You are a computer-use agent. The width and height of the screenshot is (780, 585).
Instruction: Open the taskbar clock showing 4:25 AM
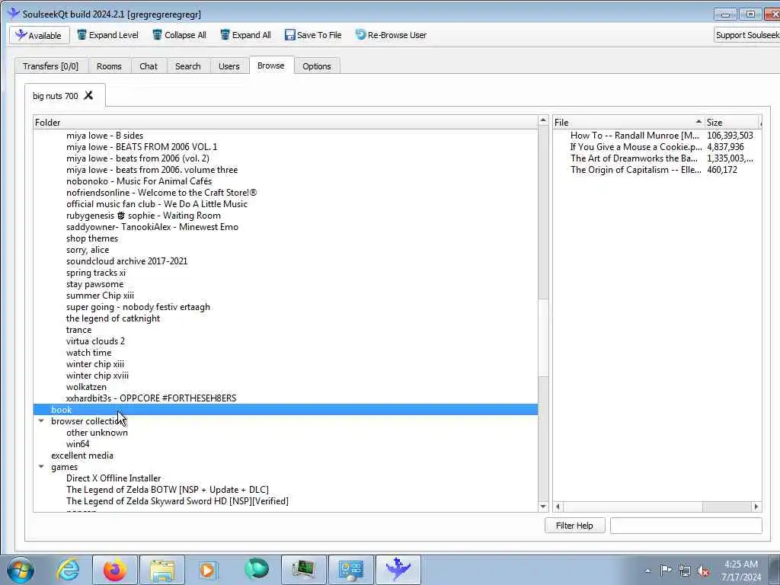[741, 570]
